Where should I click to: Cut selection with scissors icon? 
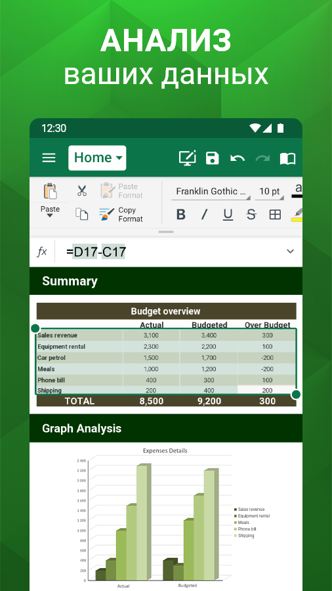point(81,190)
